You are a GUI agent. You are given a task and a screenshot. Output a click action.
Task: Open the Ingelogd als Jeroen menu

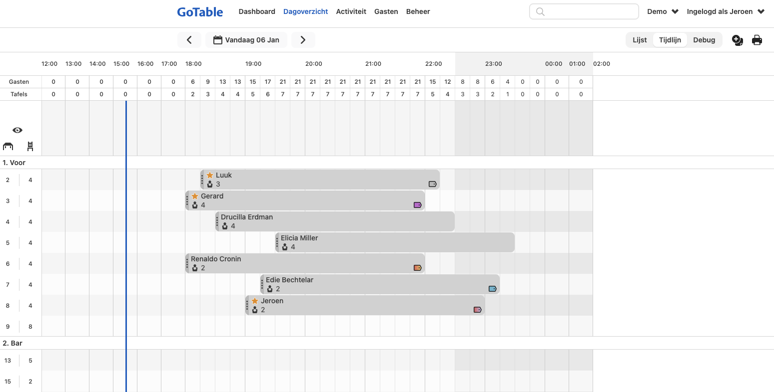pyautogui.click(x=726, y=11)
